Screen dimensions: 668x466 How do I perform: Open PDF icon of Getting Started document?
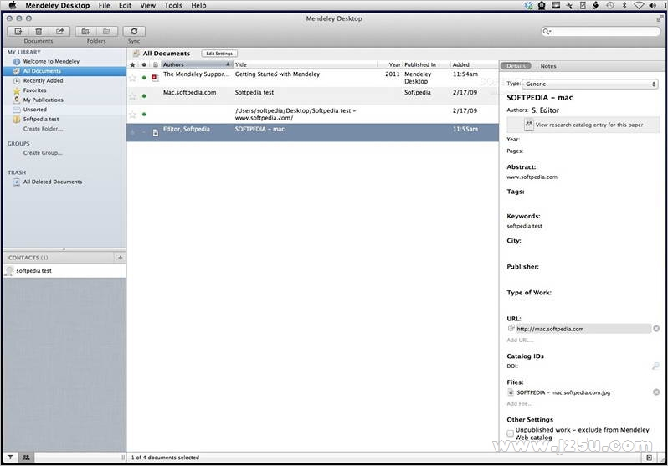click(x=155, y=78)
